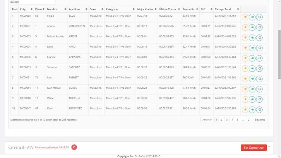The height and width of the screenshot is (158, 281).
Task: Click the Anterior pagination button
Action: (207, 120)
